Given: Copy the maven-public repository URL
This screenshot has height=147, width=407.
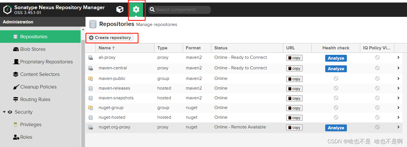Looking at the screenshot, I should coord(294,79).
